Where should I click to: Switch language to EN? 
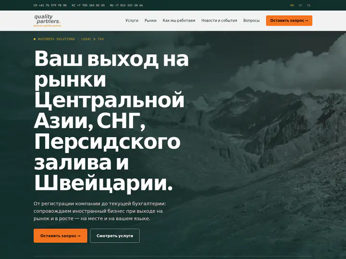coord(309,5)
